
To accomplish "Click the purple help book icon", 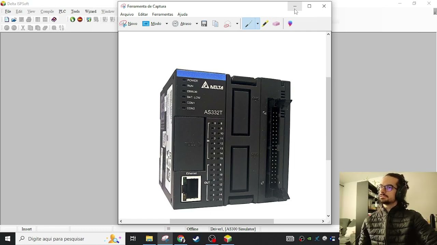I will pos(54,20).
